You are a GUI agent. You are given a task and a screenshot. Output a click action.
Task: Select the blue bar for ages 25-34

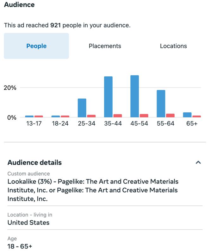tap(82, 108)
